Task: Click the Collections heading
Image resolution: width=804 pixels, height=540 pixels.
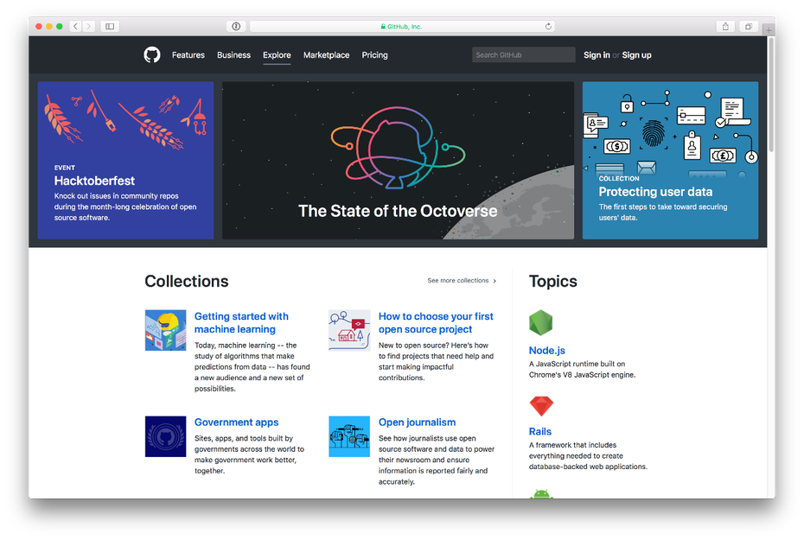Action: click(x=187, y=282)
